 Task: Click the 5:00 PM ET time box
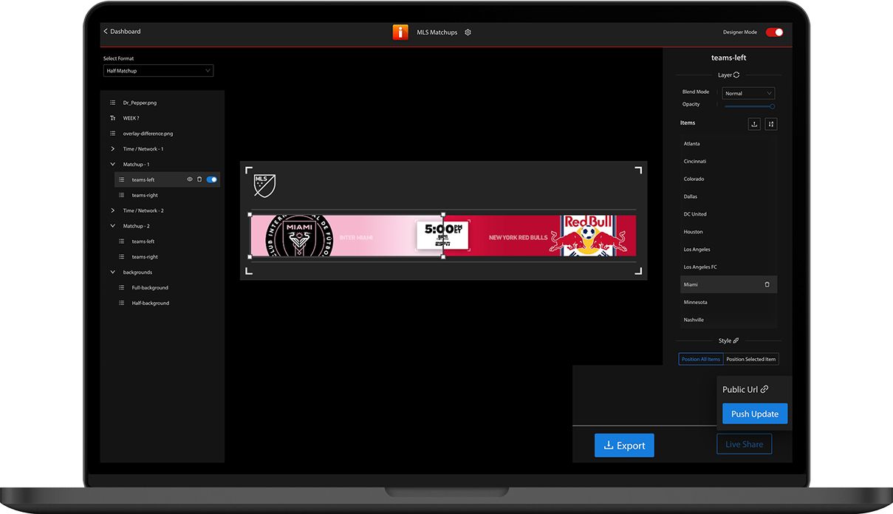(x=443, y=235)
